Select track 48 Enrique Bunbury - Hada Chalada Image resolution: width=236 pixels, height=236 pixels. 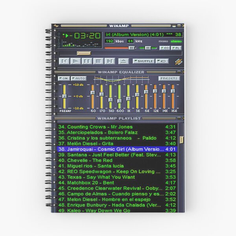coord(117,205)
